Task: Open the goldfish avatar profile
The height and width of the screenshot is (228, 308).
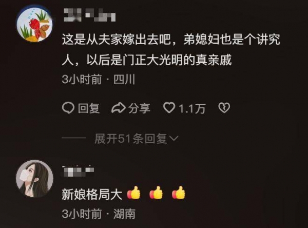Action: pos(34,24)
